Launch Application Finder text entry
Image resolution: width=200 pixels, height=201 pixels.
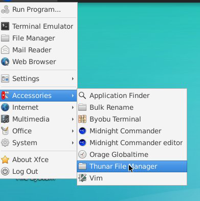[120, 95]
